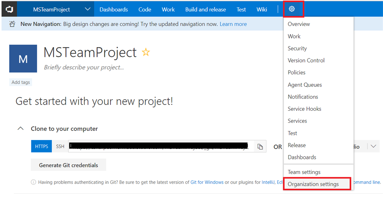Click the info icon beside Git authentication help
This screenshot has height=198, width=383.
(x=33, y=182)
